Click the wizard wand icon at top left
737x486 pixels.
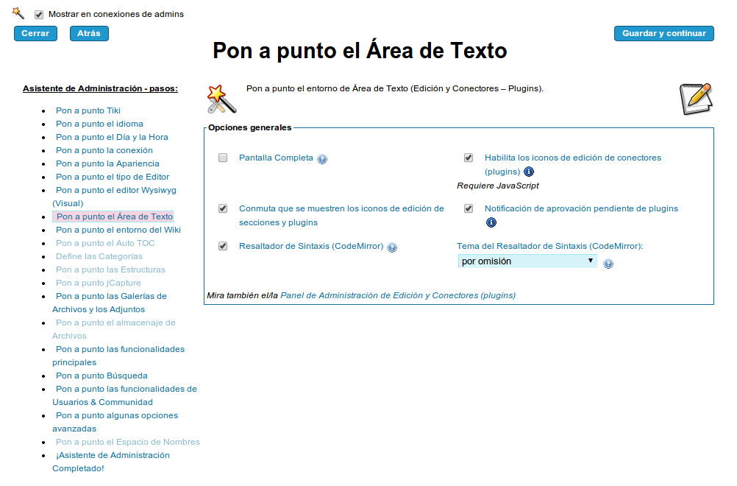tap(18, 13)
